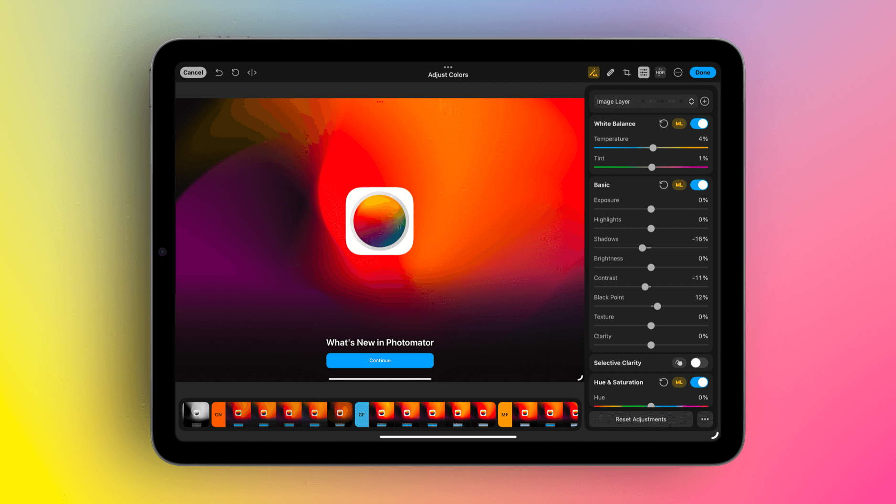Toggle the HDR tool icon

660,73
